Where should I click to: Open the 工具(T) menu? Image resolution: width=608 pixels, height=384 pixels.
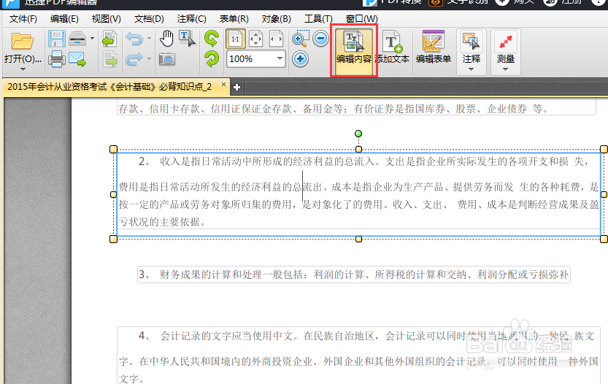pyautogui.click(x=318, y=19)
